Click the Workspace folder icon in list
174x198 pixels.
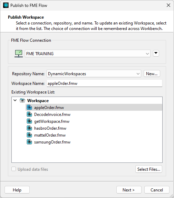(x=22, y=100)
